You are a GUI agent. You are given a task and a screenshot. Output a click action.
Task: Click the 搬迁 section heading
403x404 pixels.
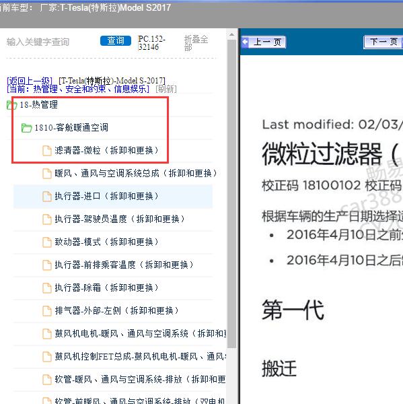(279, 368)
